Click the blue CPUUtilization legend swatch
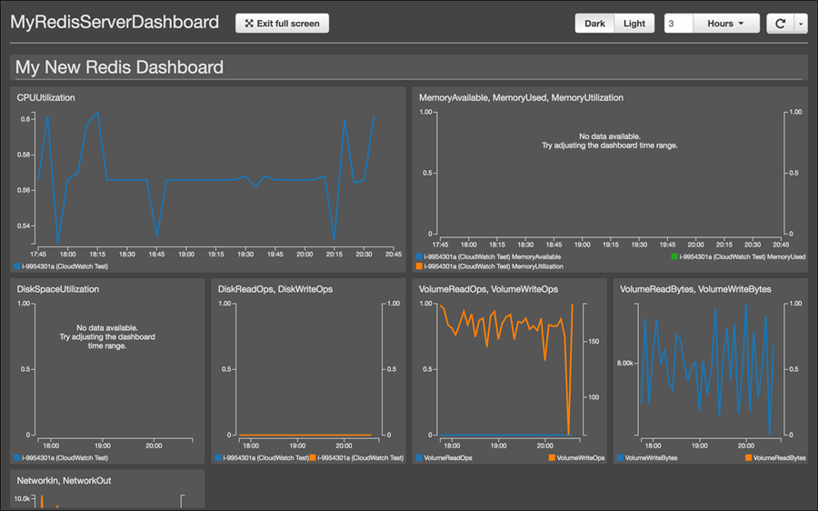This screenshot has height=511, width=818. click(17, 266)
